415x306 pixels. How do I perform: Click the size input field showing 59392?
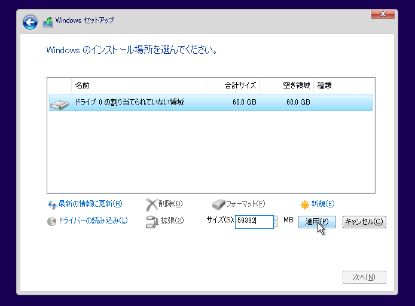[x=254, y=222]
